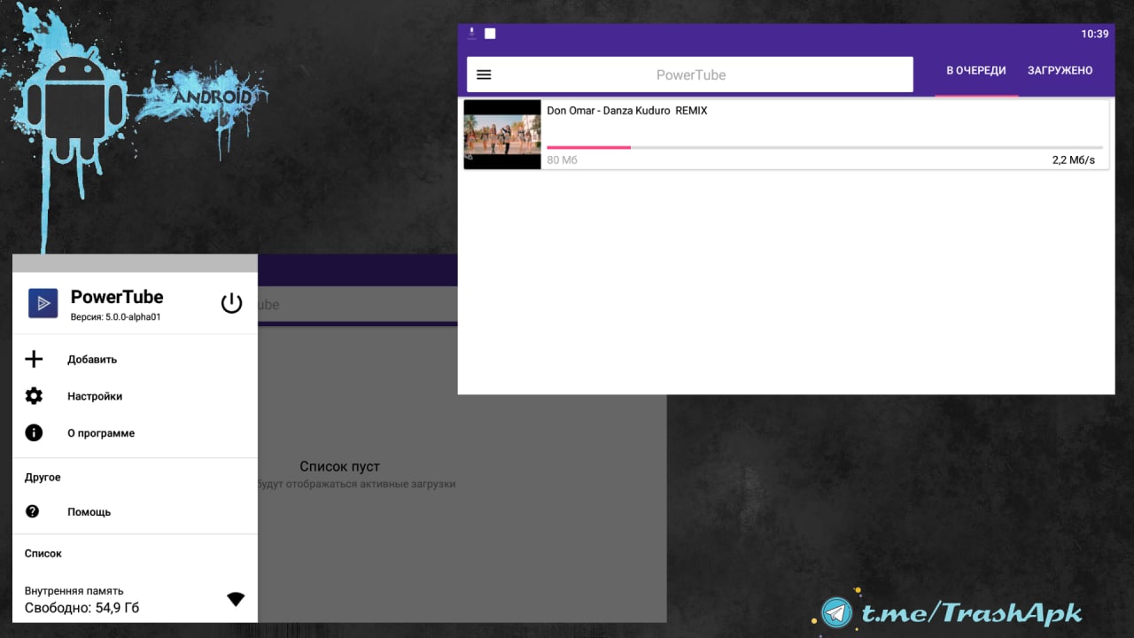
Task: Tap the download notification icon in the status bar
Action: (x=472, y=34)
